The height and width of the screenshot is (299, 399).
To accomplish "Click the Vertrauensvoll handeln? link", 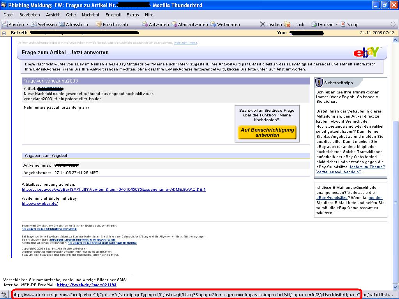I will point(339,172).
